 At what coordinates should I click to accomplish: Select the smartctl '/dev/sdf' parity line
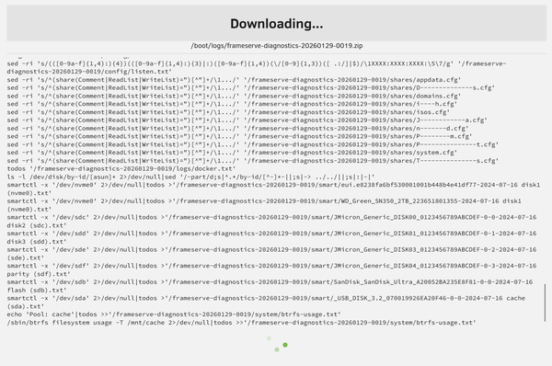point(271,269)
